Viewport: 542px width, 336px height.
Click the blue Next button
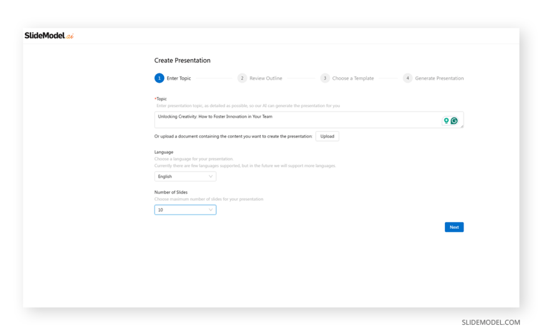point(454,227)
